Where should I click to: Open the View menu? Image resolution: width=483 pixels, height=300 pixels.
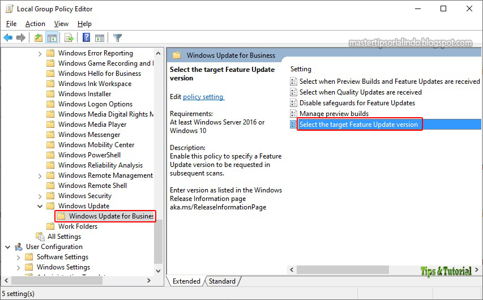click(61, 24)
